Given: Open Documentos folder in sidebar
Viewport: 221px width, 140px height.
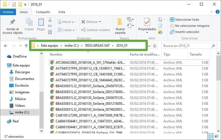Looking at the screenshot, I should coord(22,79).
